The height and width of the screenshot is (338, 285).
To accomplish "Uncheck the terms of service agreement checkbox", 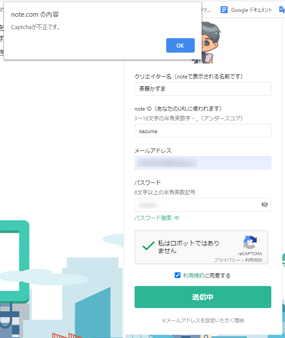I will click(x=177, y=275).
